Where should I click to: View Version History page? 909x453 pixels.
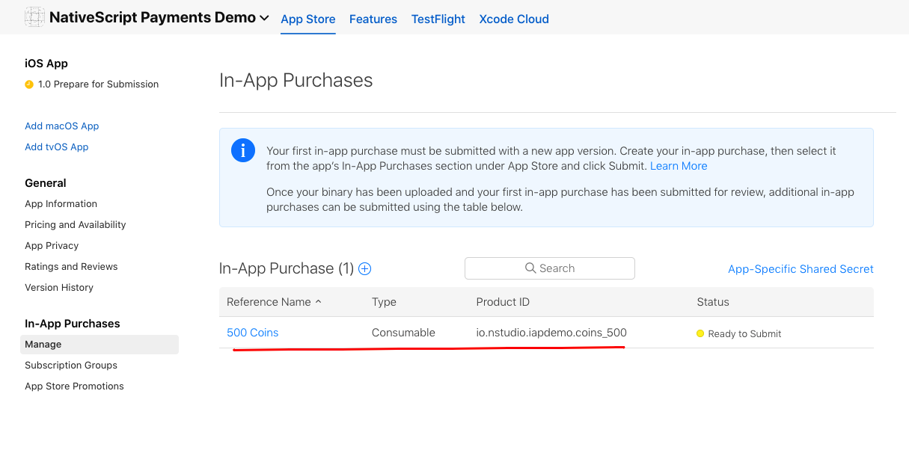59,288
